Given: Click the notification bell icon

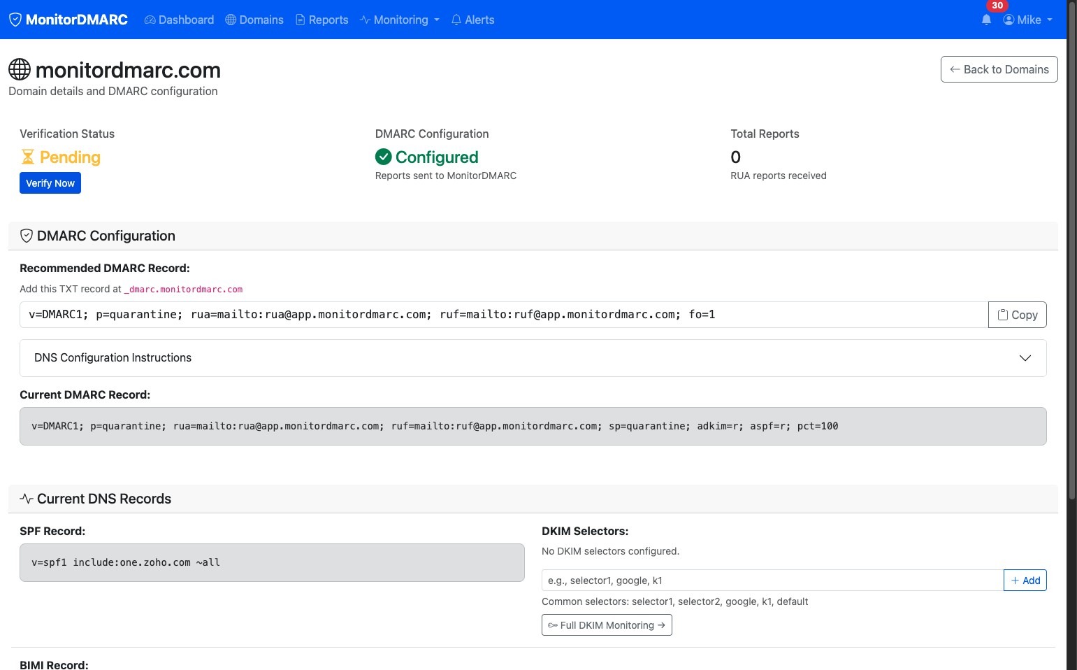Looking at the screenshot, I should point(986,20).
